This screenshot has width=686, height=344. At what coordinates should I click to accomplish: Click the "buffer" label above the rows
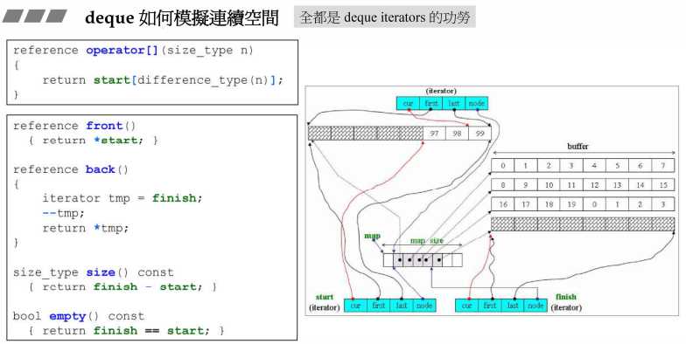pyautogui.click(x=577, y=147)
